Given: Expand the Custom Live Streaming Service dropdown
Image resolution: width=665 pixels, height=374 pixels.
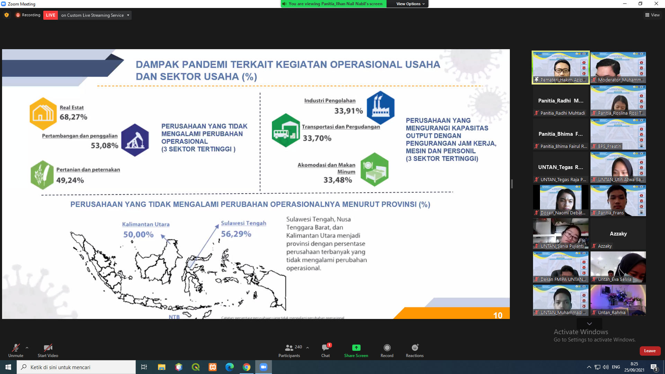Looking at the screenshot, I should tap(128, 15).
